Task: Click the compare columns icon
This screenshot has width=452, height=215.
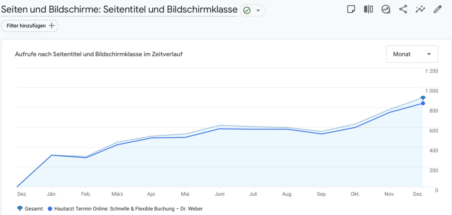Action: (368, 9)
